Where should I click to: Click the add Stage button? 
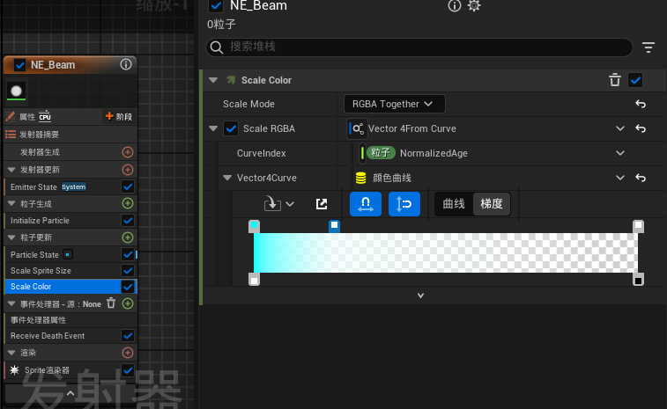[119, 116]
